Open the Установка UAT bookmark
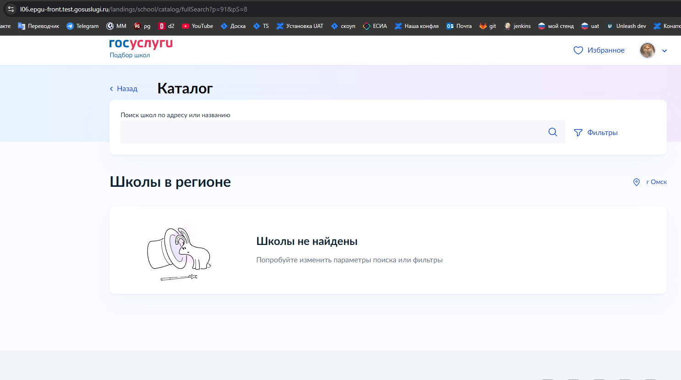The width and height of the screenshot is (681, 380). [300, 26]
